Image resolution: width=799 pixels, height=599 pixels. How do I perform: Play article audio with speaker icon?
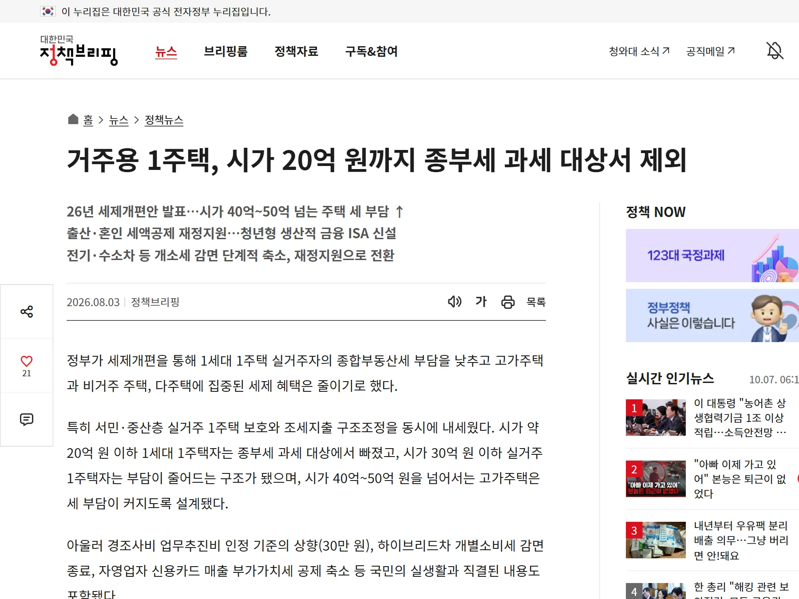click(x=455, y=302)
